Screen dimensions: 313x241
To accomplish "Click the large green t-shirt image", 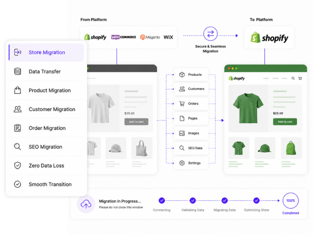I will [x=248, y=108].
